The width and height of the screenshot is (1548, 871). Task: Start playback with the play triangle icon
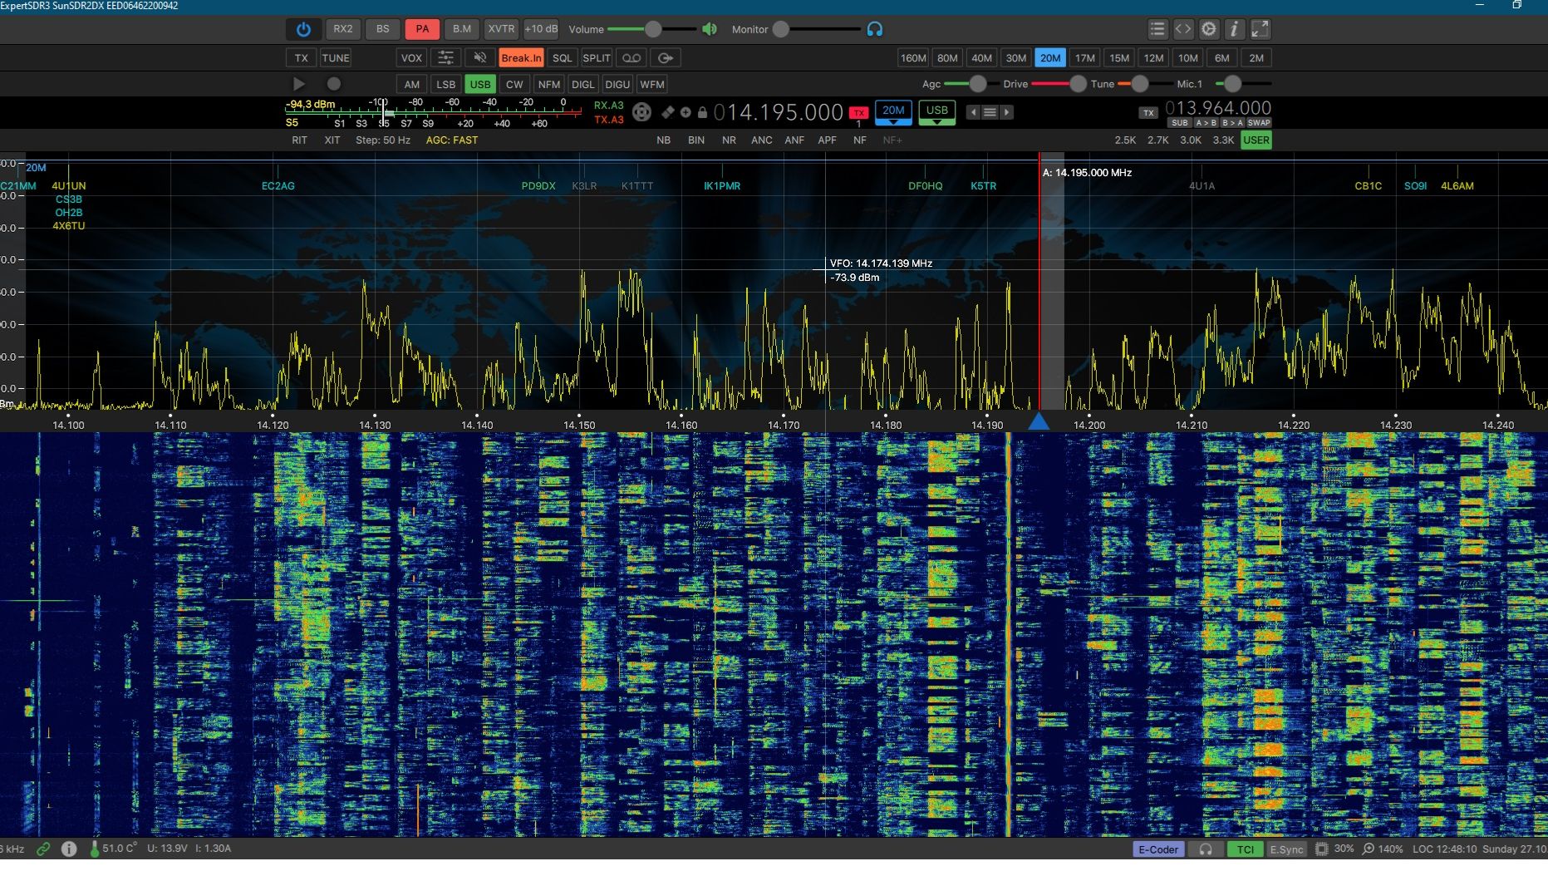[x=299, y=84]
